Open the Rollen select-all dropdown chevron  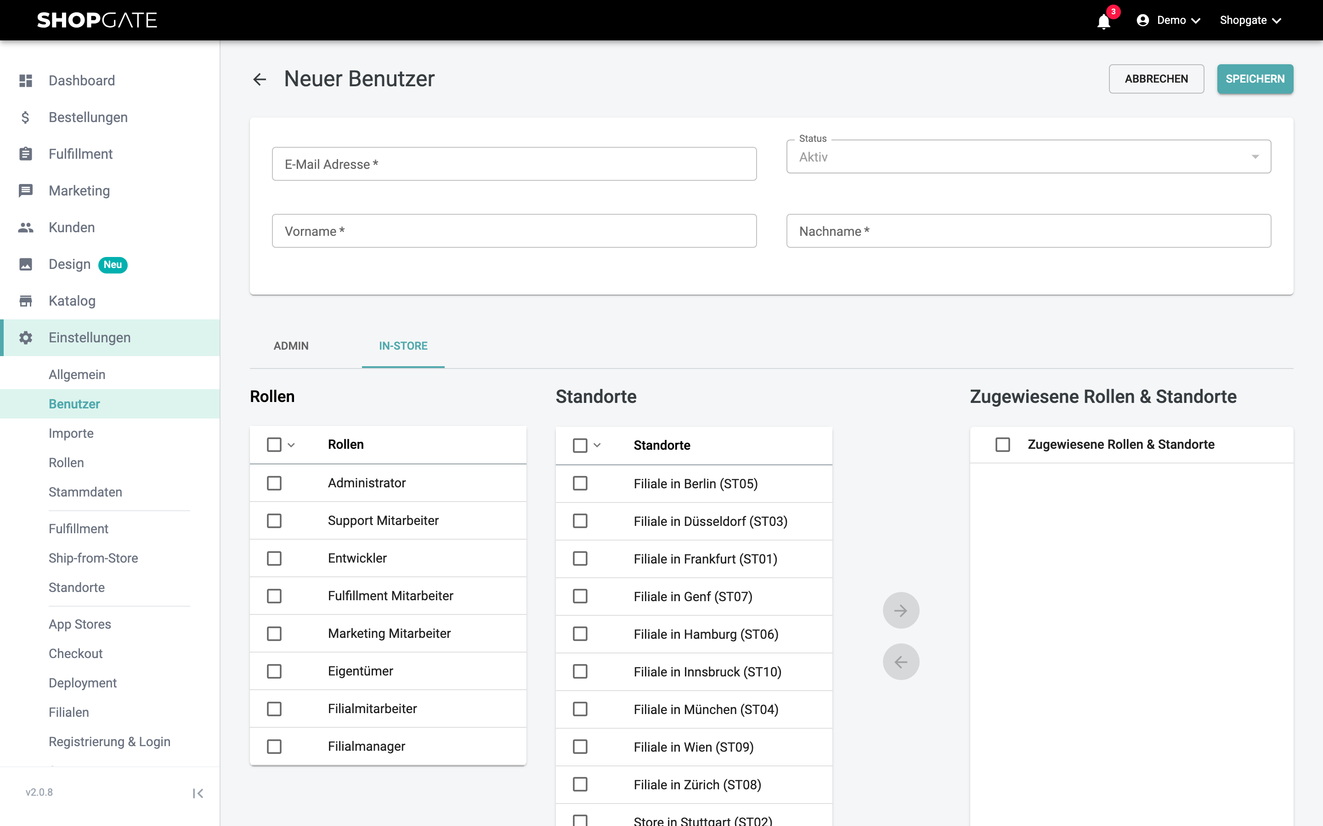pos(291,445)
